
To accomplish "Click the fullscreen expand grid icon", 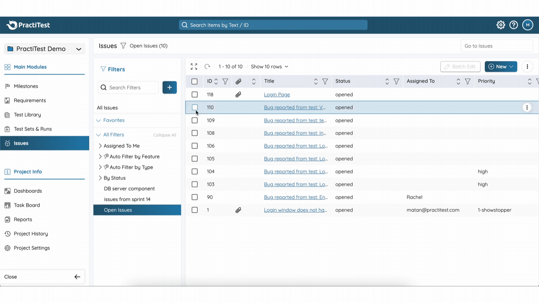I will click(x=194, y=66).
